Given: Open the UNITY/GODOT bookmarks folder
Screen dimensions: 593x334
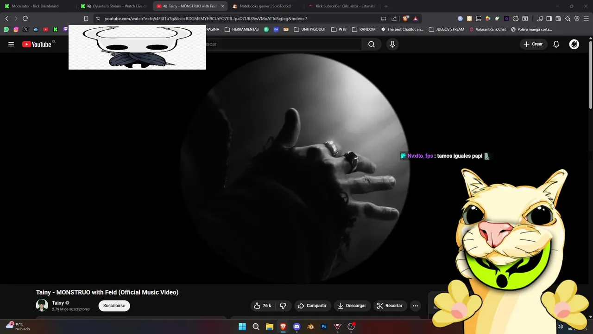Looking at the screenshot, I should point(310,29).
